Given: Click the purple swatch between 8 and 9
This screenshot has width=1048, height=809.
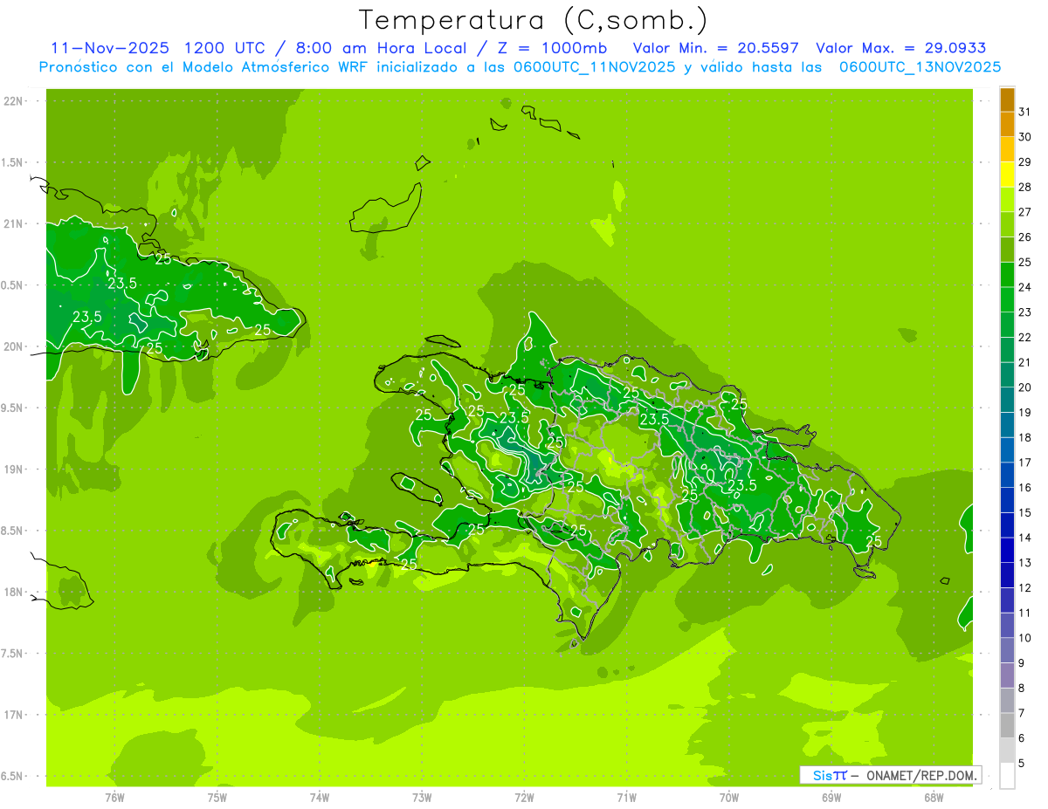Looking at the screenshot, I should click(x=1007, y=675).
